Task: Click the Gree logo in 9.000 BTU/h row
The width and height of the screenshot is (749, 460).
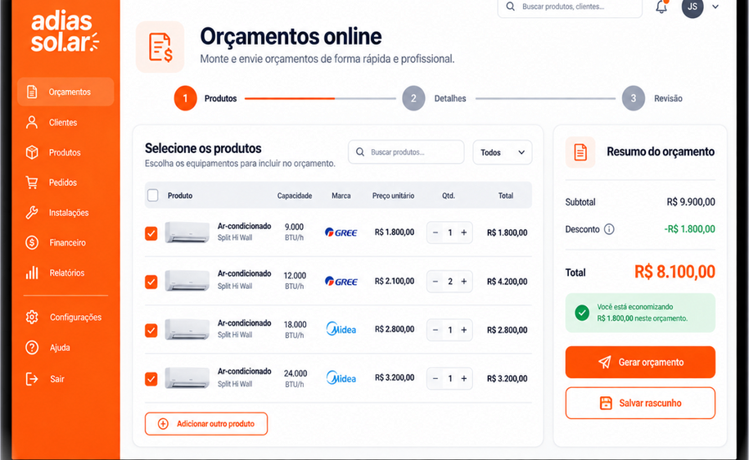Action: point(341,232)
